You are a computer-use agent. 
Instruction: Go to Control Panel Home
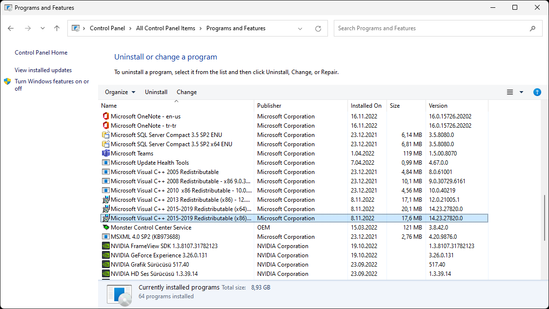coord(41,53)
